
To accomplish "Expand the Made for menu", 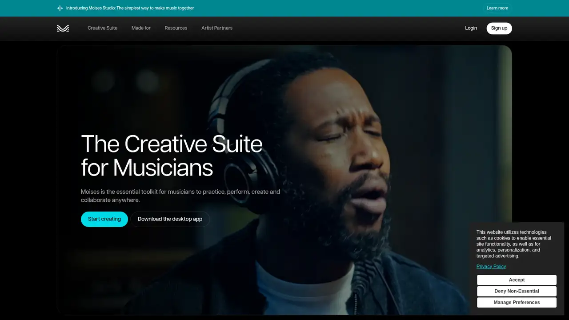I will [141, 28].
